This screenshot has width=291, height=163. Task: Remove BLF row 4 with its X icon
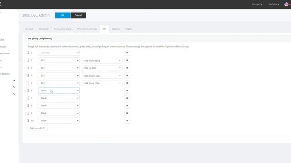pyautogui.click(x=127, y=76)
